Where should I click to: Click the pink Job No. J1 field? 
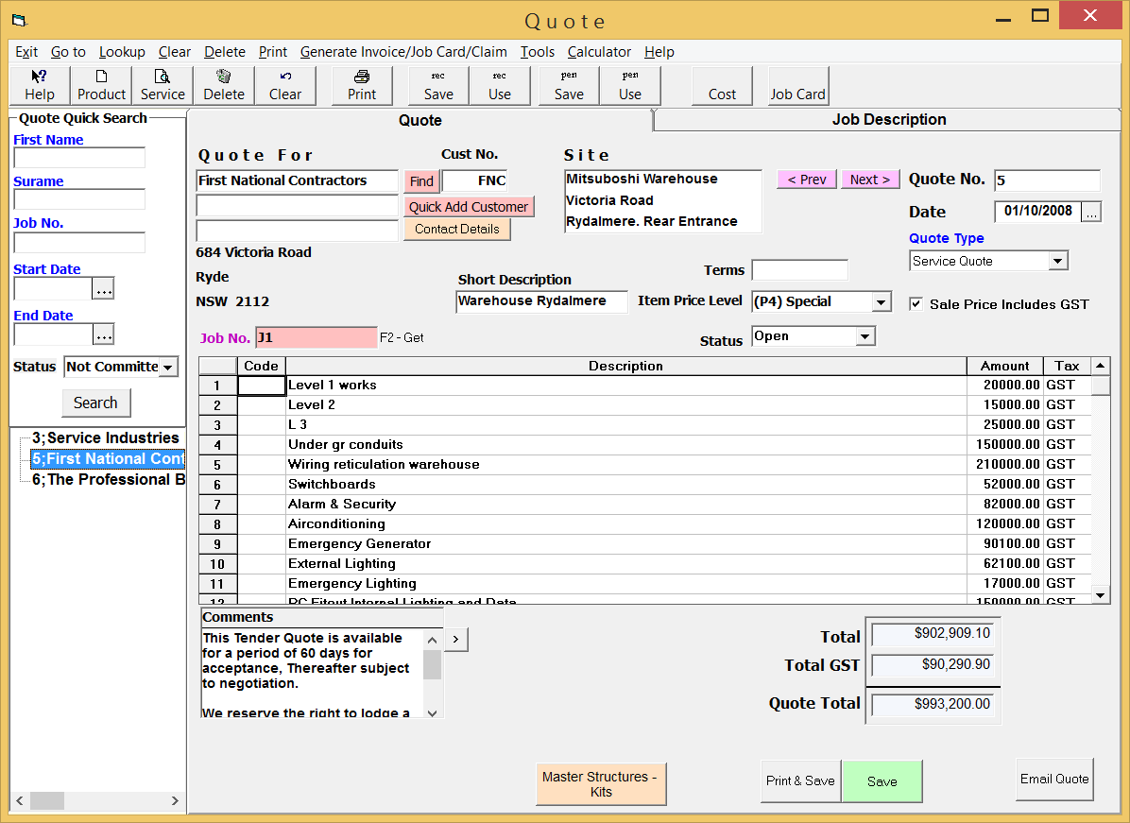(x=316, y=337)
